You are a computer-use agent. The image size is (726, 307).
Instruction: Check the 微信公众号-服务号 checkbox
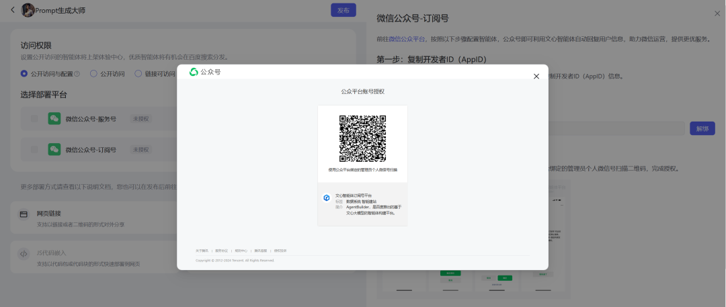coord(34,118)
